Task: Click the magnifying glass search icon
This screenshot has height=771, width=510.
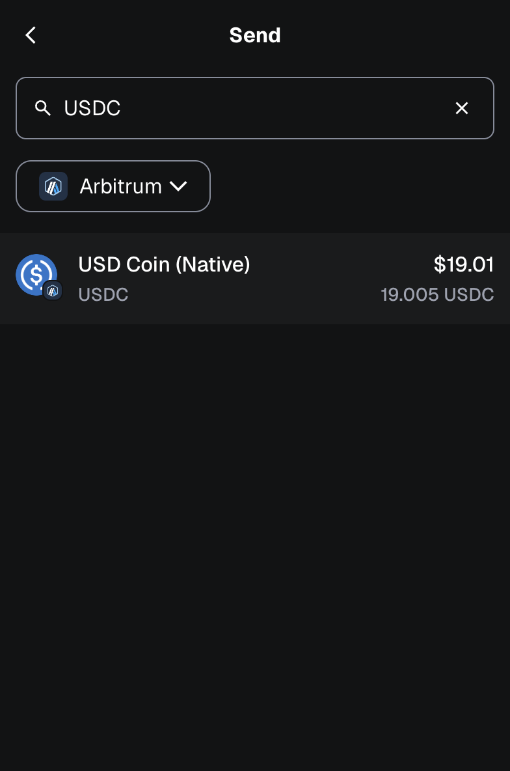Action: (x=43, y=108)
